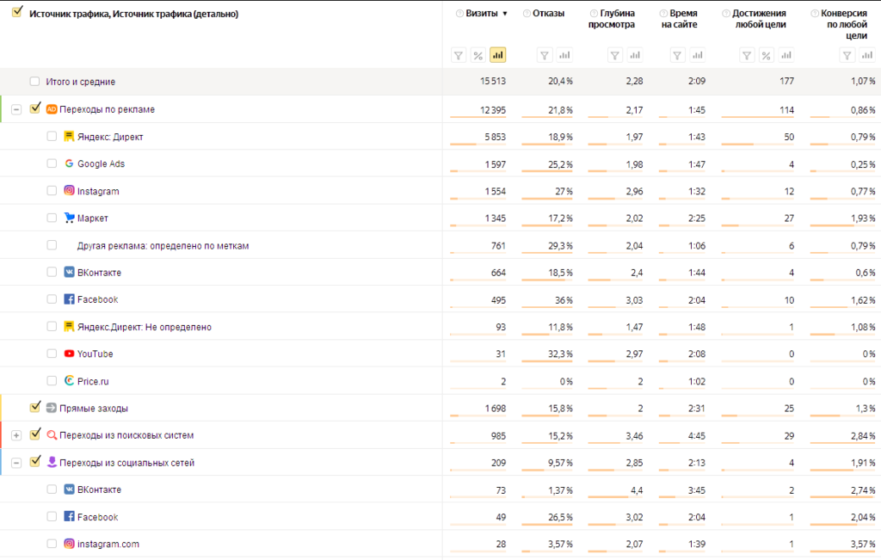Click the arrow icon of Прямые заходы row
881x560 pixels.
tap(51, 408)
